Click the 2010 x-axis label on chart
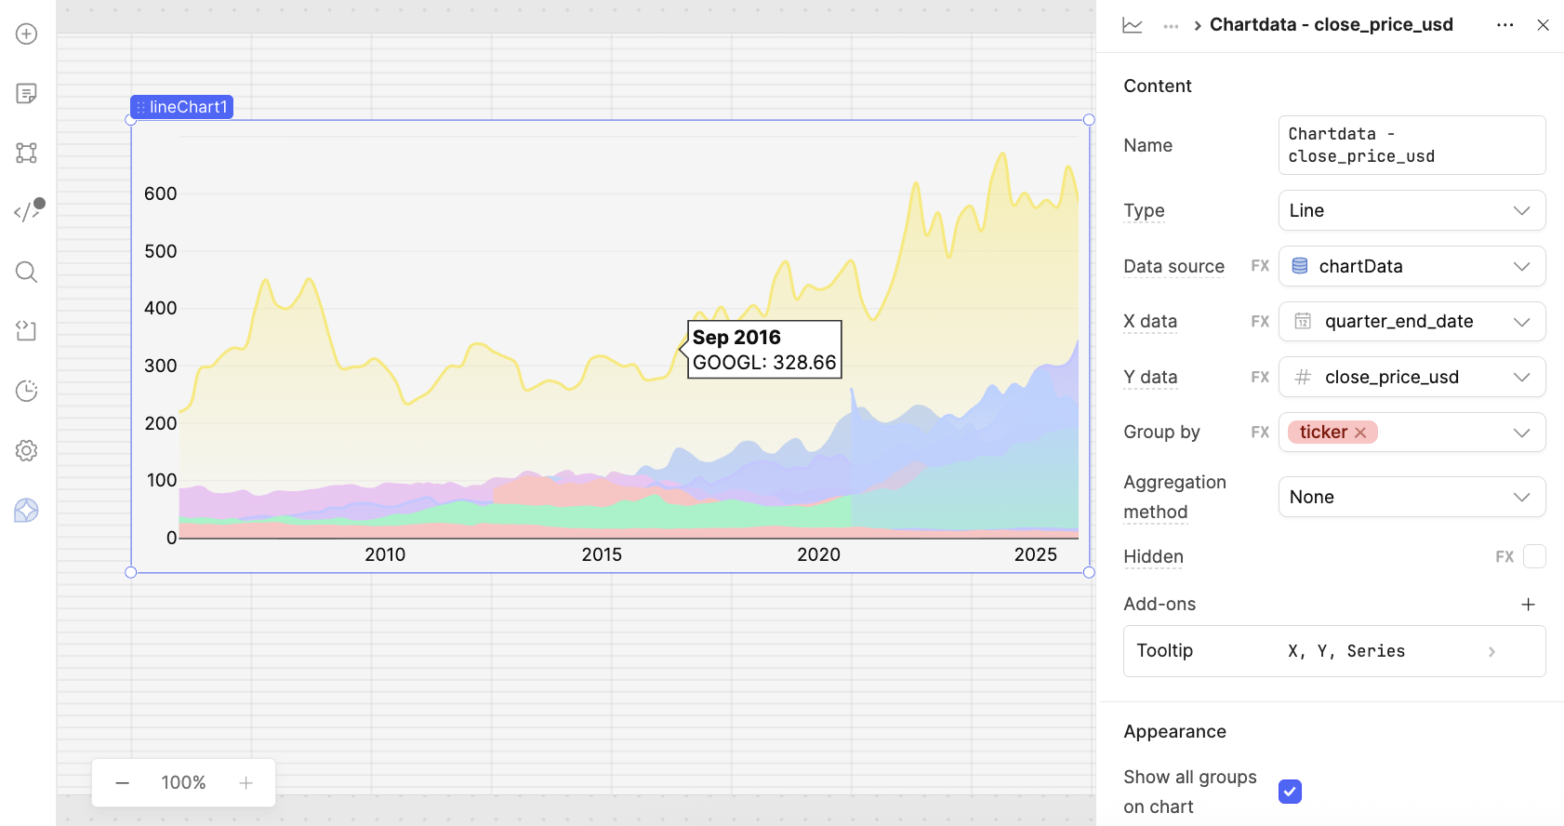Viewport: 1564px width, 826px height. point(385,555)
